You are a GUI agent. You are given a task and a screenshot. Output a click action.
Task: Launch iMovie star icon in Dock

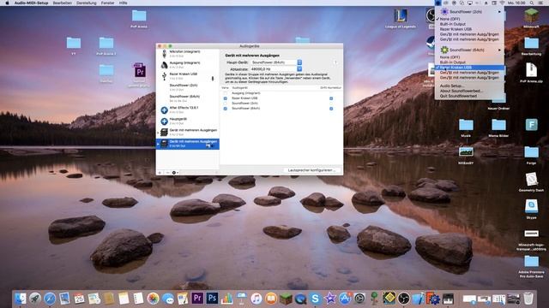click(329, 299)
